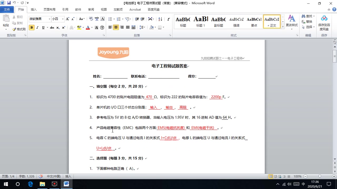
Task: Open Edge browser from taskbar
Action: click(x=30, y=184)
